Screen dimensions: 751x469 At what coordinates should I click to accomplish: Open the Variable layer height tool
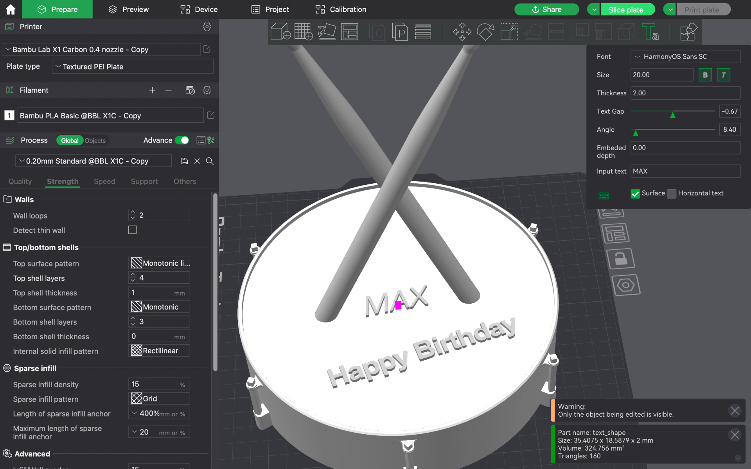[423, 32]
